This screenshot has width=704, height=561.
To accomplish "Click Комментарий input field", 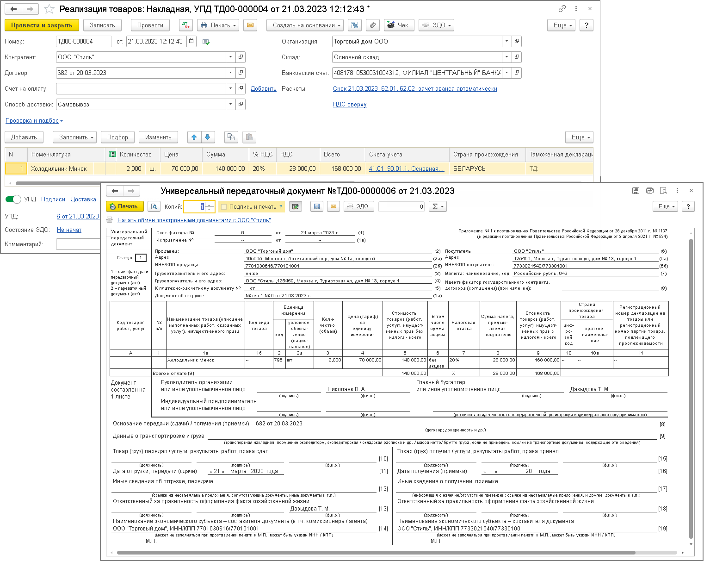I will point(78,244).
